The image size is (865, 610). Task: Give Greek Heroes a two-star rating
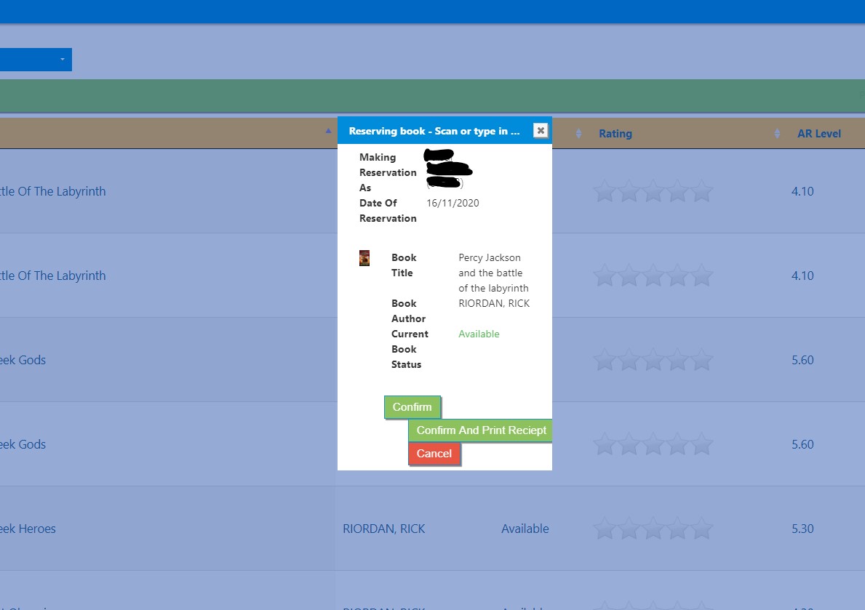tap(629, 529)
